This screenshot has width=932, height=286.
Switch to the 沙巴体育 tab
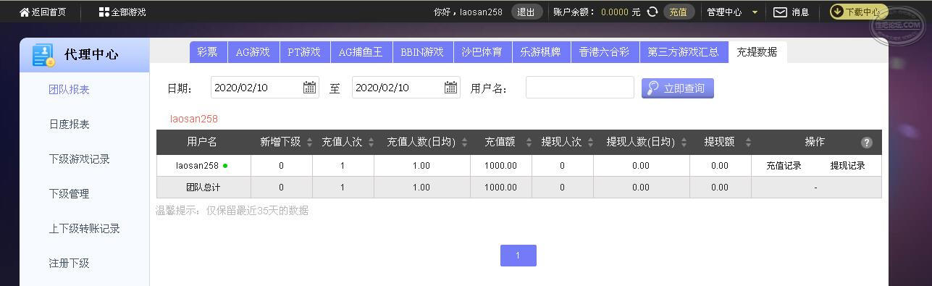pos(482,52)
